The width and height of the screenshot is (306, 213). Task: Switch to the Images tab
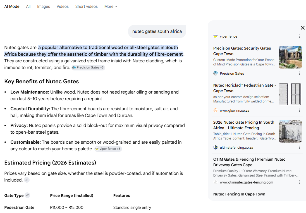[44, 6]
